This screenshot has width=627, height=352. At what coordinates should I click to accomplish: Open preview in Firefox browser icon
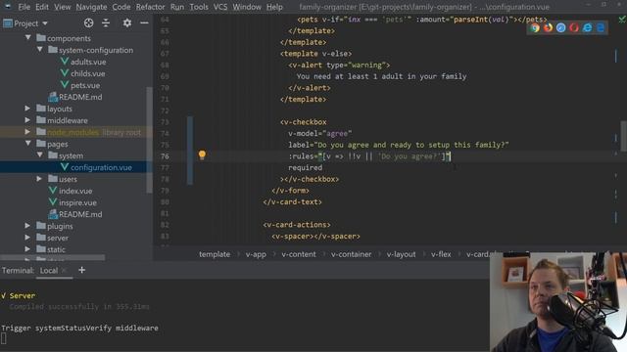pos(548,27)
